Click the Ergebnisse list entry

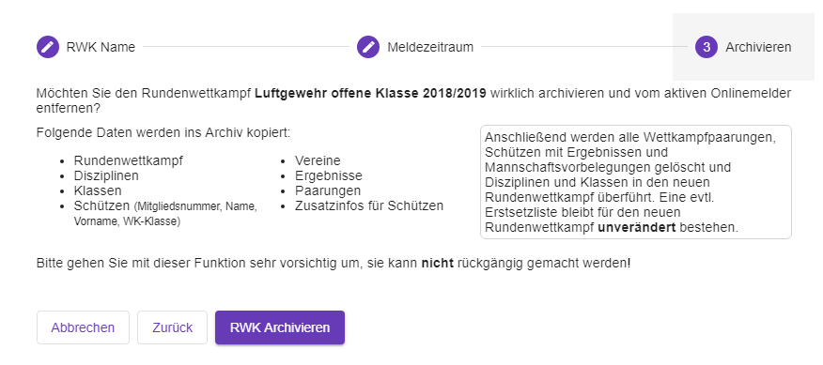329,175
